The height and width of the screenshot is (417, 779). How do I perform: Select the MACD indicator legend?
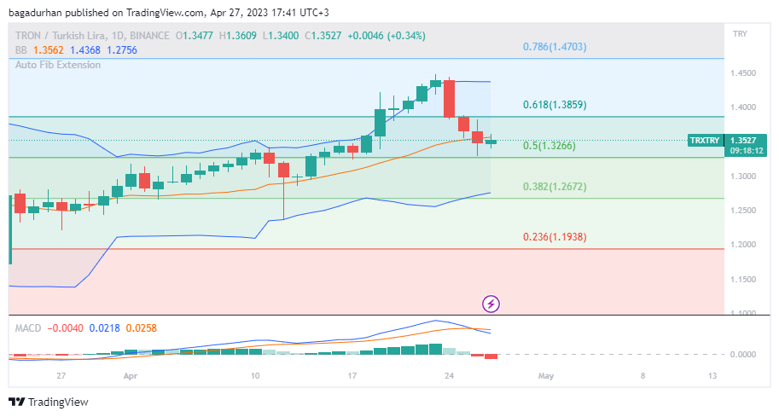[x=85, y=328]
